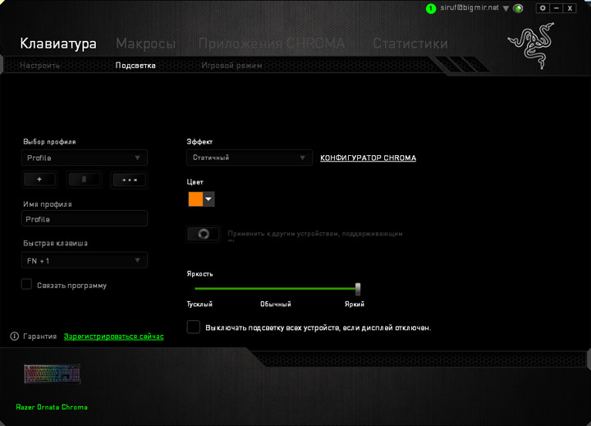Click Зарегистрироваться сейчас link
Viewport: 591px width, 426px height.
tap(114, 337)
